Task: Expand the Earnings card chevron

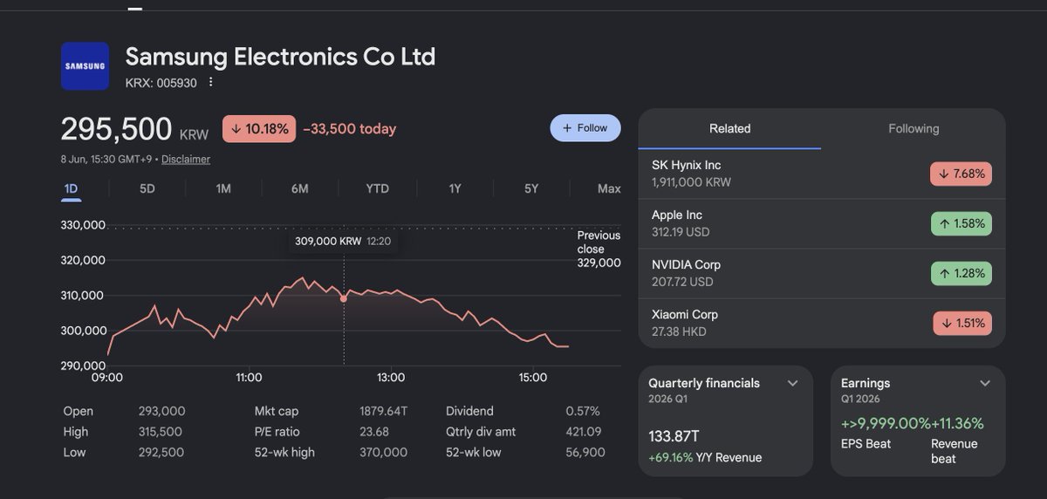Action: pos(984,383)
